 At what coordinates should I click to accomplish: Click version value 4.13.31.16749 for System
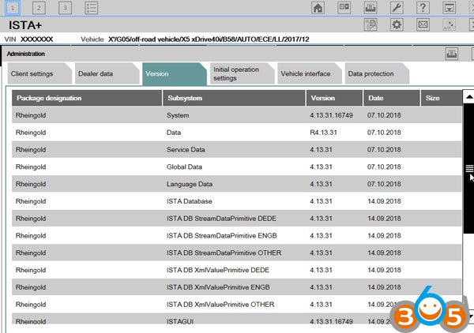click(x=331, y=115)
